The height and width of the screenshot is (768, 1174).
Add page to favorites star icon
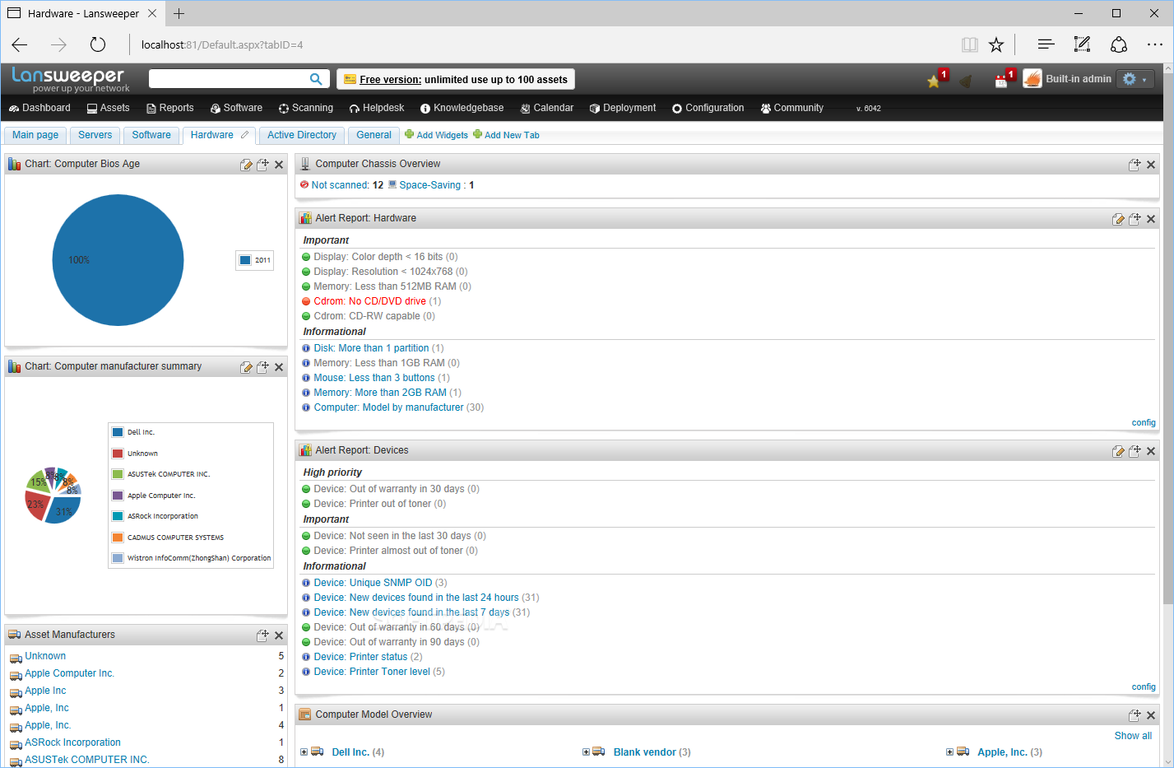996,44
